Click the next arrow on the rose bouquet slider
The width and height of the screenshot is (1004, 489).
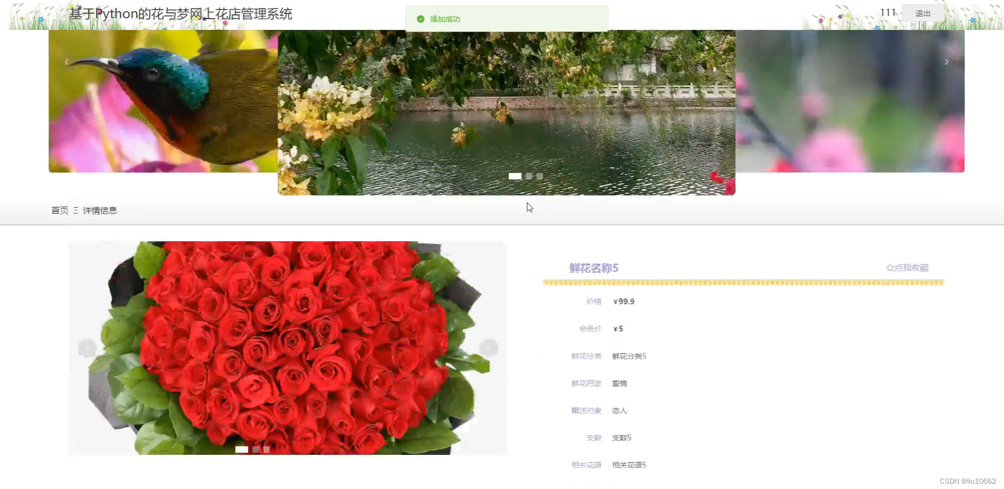[x=488, y=348]
